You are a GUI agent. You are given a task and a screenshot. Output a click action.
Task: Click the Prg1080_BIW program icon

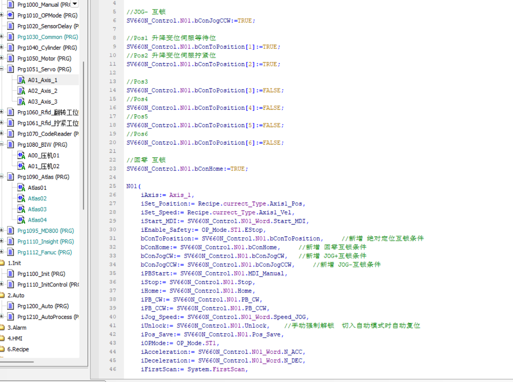[x=11, y=145]
